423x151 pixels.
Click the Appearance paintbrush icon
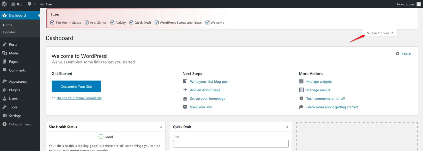(x=5, y=81)
